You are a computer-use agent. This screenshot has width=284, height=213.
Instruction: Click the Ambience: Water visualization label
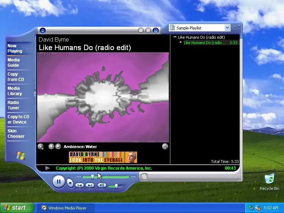pos(80,147)
